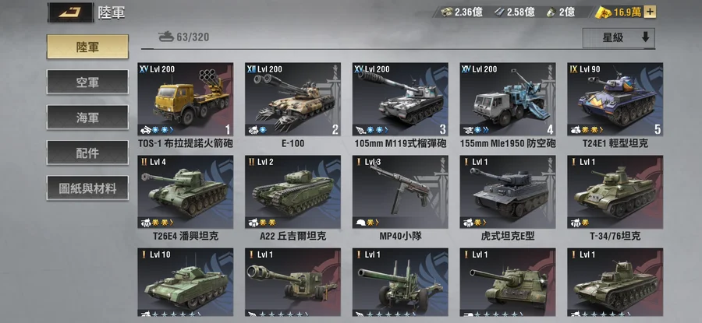
Task: Click the tank count icon beside 63/320
Action: (166, 37)
